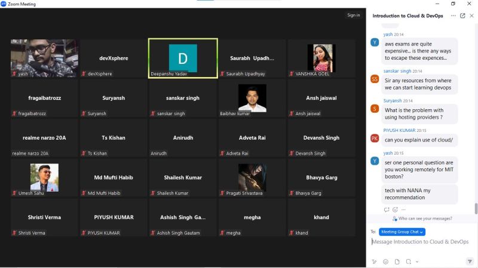Open text formatting options in chat
This screenshot has height=268, width=478.
coord(374,261)
